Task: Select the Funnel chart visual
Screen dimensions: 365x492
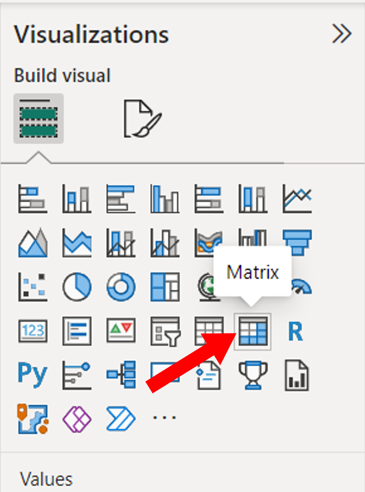Action: click(x=297, y=242)
